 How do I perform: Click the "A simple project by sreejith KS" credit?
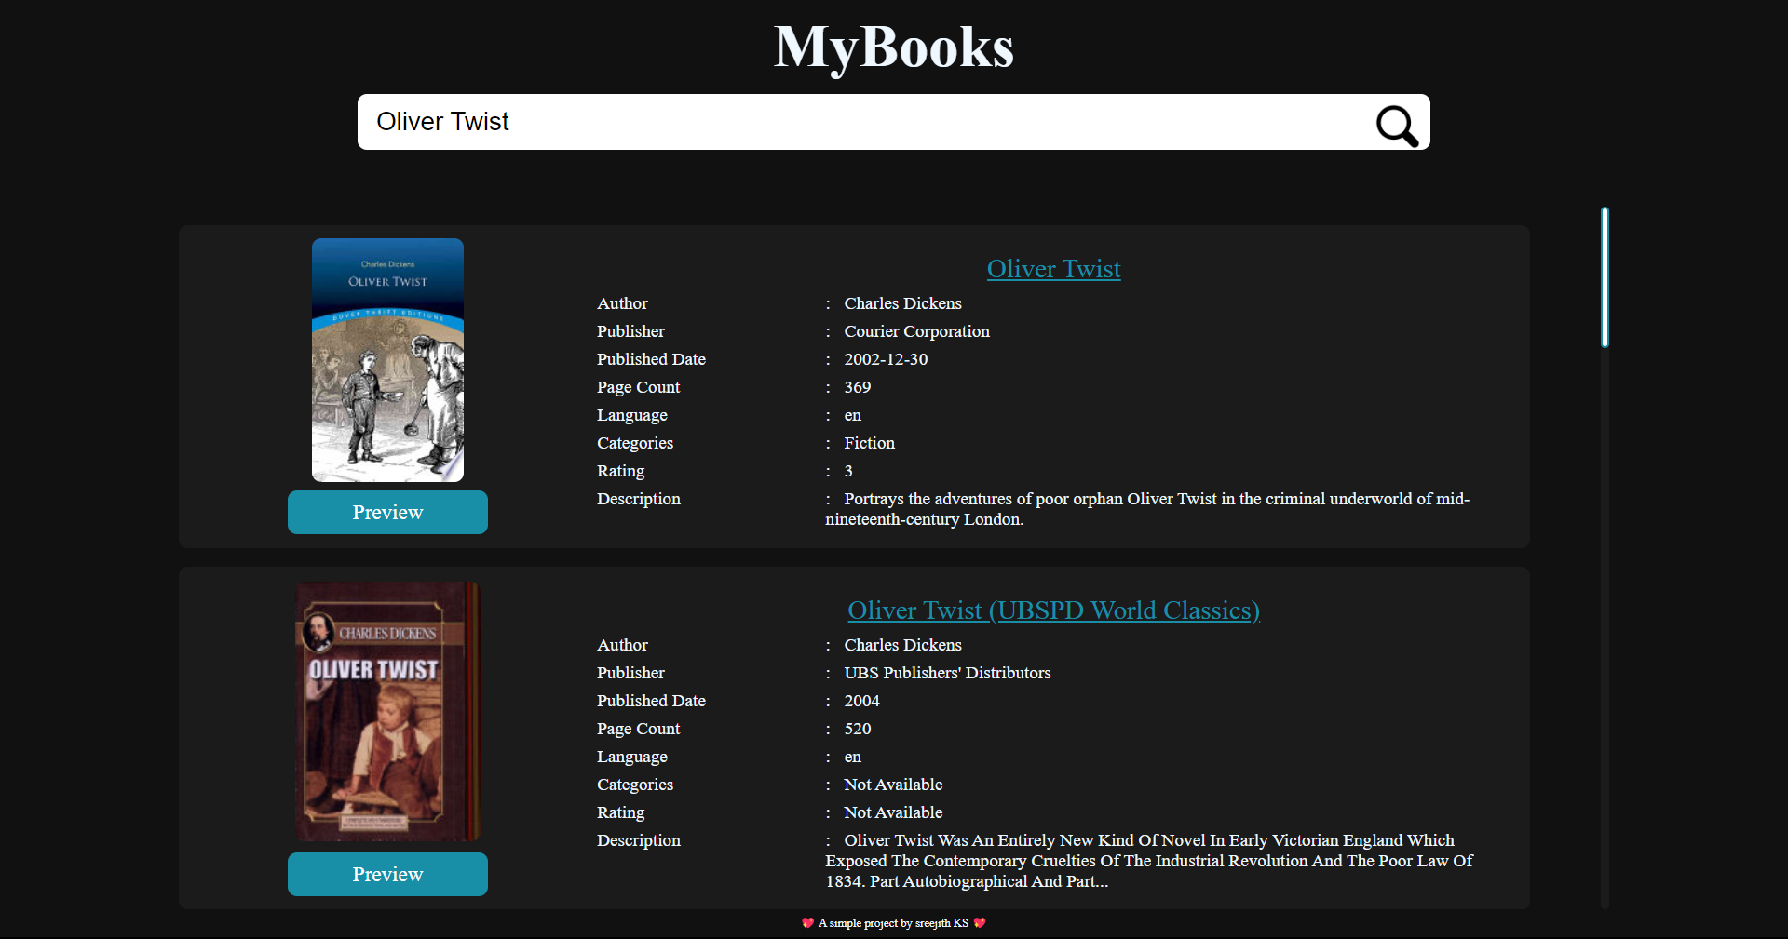[893, 923]
